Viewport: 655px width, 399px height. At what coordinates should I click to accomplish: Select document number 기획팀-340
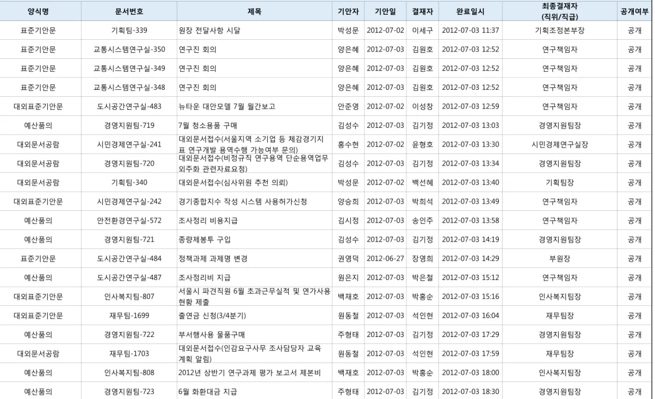[x=129, y=183]
